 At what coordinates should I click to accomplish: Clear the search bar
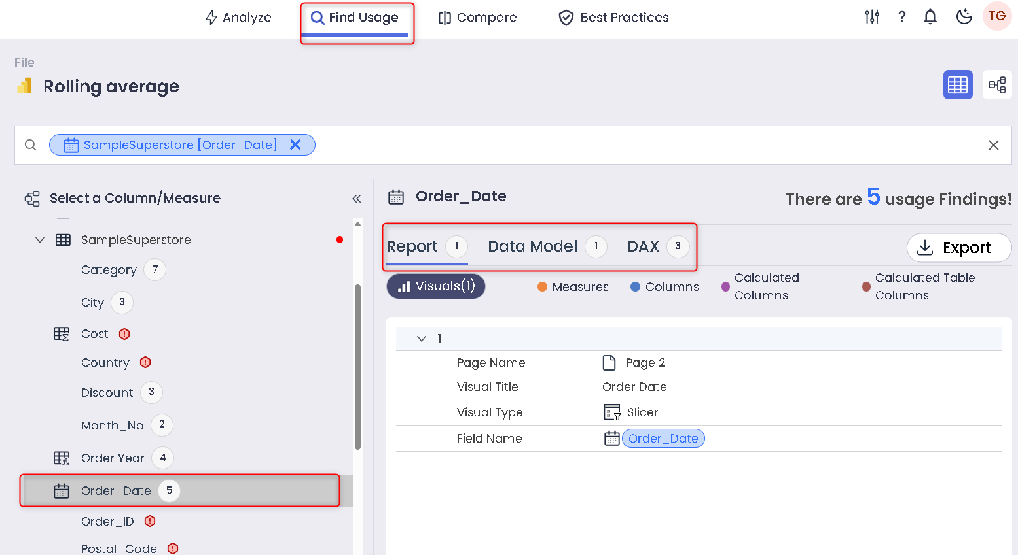click(x=993, y=145)
